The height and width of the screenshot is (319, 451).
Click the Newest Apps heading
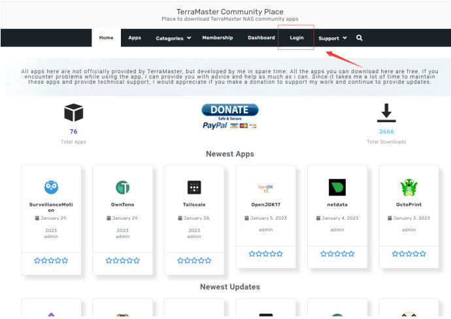(230, 154)
